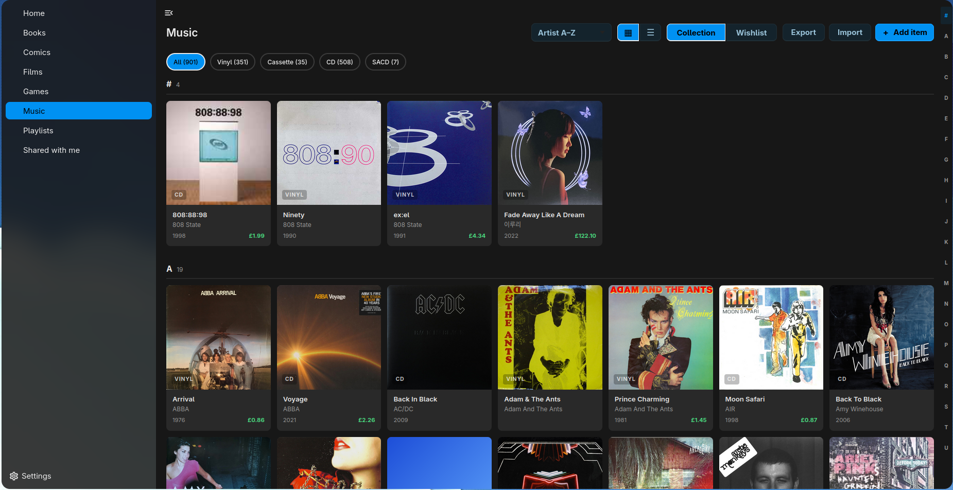The image size is (953, 490).
Task: Open Playlists in sidebar
Action: pos(79,131)
